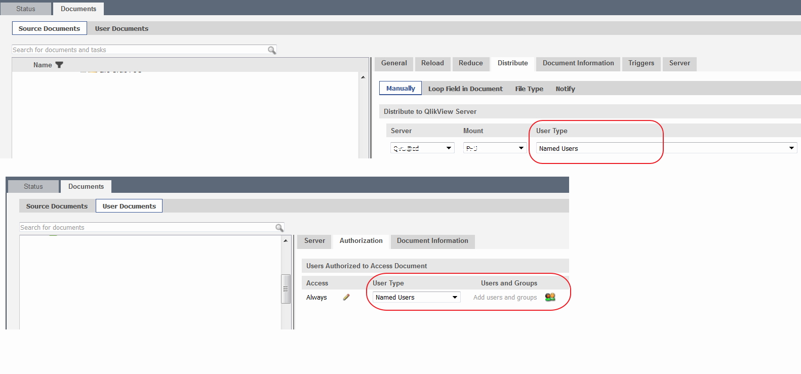This screenshot has width=801, height=374.
Task: Switch to the File Type sub-tab
Action: (x=529, y=89)
